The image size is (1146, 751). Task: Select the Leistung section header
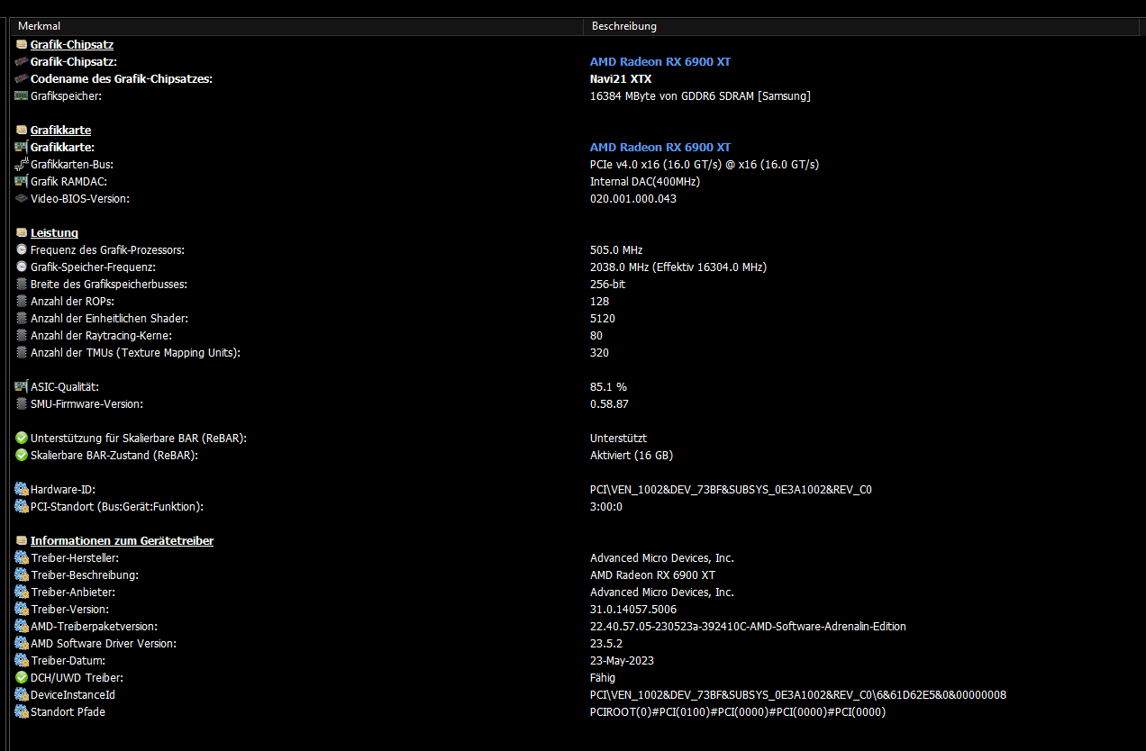[54, 232]
